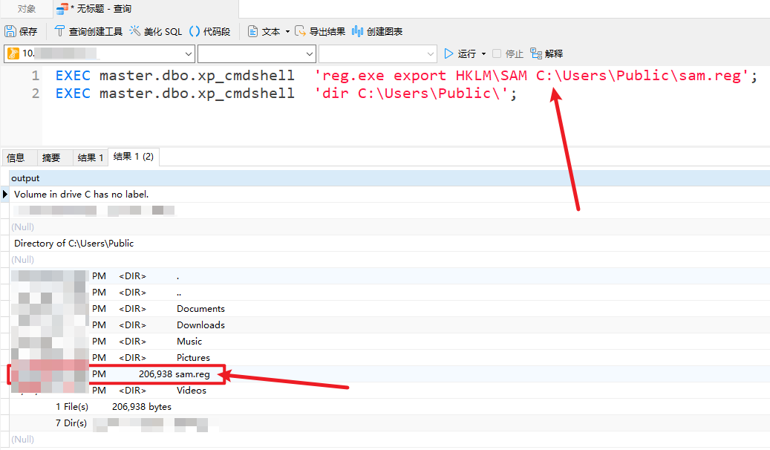Screen dimensions: 770x450
Task: Select the '1 File(s) 206,938 bytes' row
Action: (x=389, y=406)
